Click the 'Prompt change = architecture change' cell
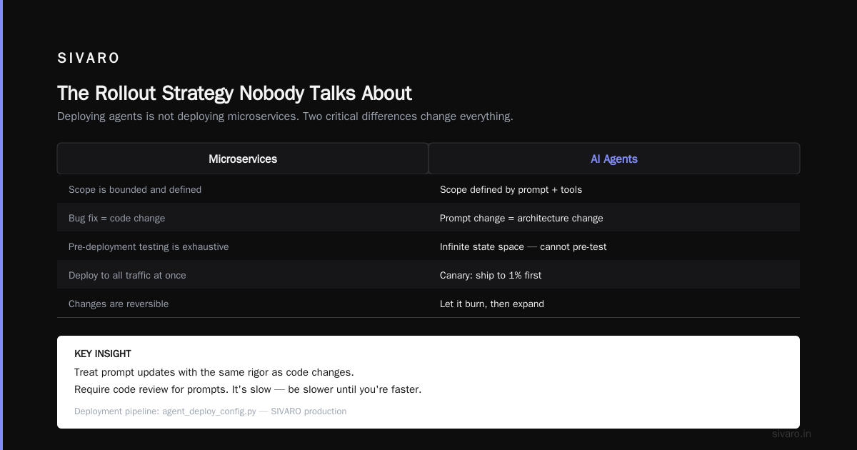Image resolution: width=857 pixels, height=450 pixels. [x=614, y=218]
